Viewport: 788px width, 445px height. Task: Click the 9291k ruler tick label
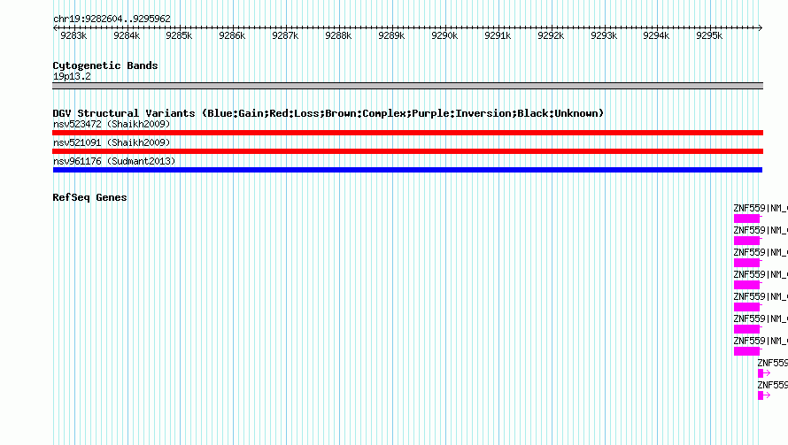pos(498,35)
